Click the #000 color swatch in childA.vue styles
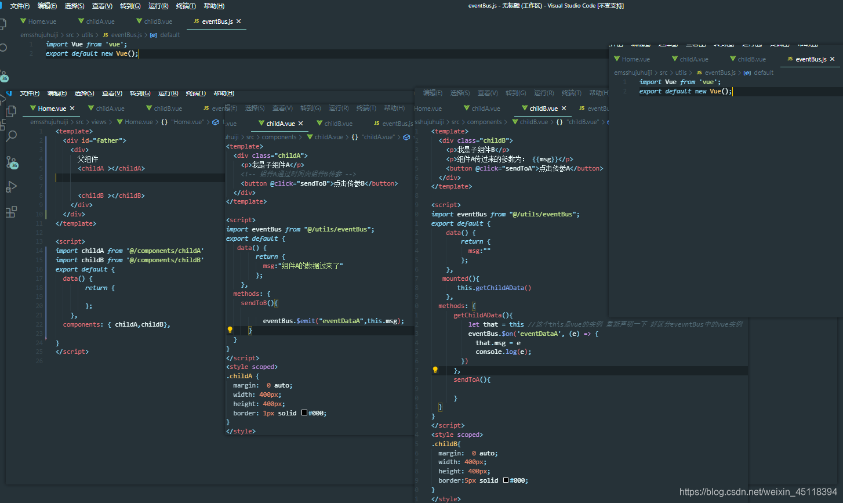This screenshot has width=843, height=503. 304,413
